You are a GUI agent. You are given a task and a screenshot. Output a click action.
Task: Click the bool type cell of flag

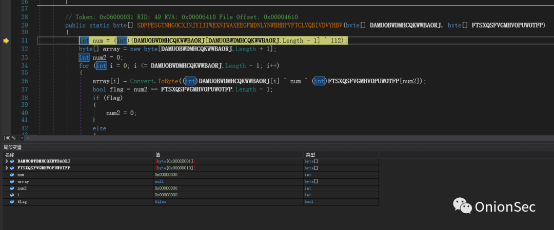(309, 202)
